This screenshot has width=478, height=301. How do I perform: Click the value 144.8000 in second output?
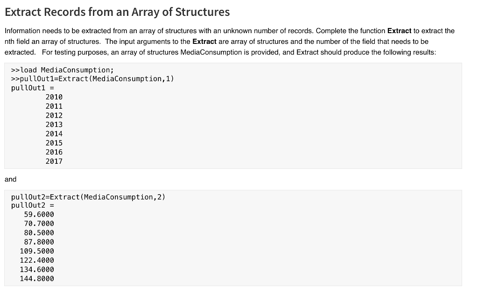[x=37, y=279]
